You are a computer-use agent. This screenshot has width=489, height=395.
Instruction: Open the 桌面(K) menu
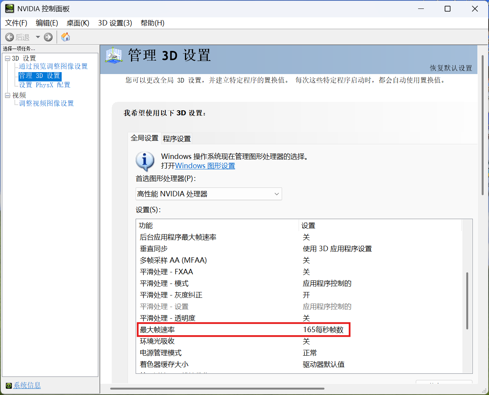78,23
